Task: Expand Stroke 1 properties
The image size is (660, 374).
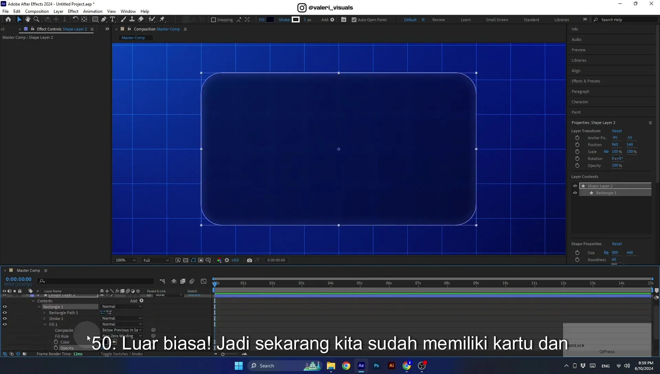Action: click(44, 319)
